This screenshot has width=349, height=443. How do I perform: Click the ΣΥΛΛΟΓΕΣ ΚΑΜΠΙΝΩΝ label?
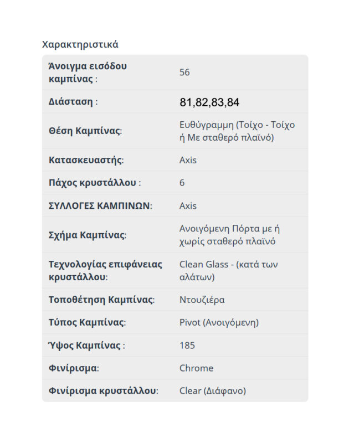(x=100, y=206)
